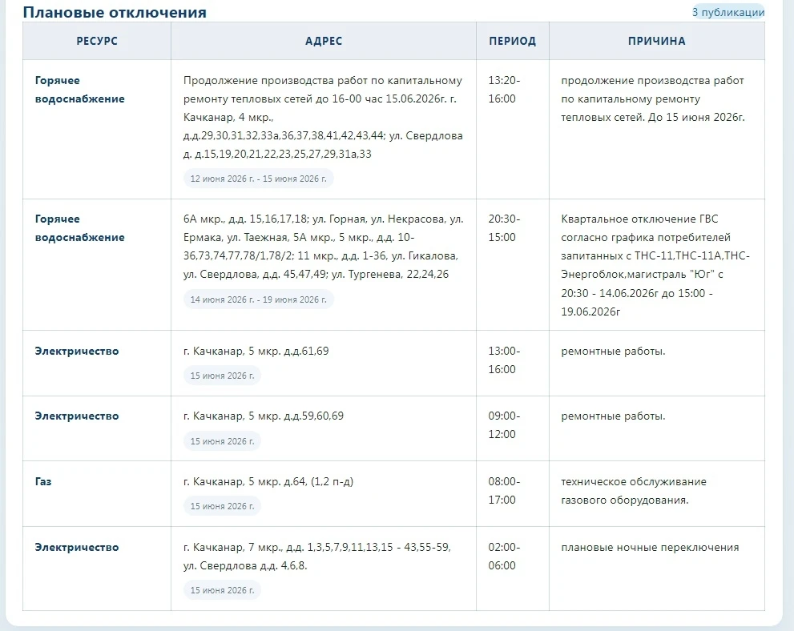Screen dimensions: 794x631
Task: Click the address "г. Качканар, 5 мкр. д.д.59,60,69"
Action: pos(264,416)
